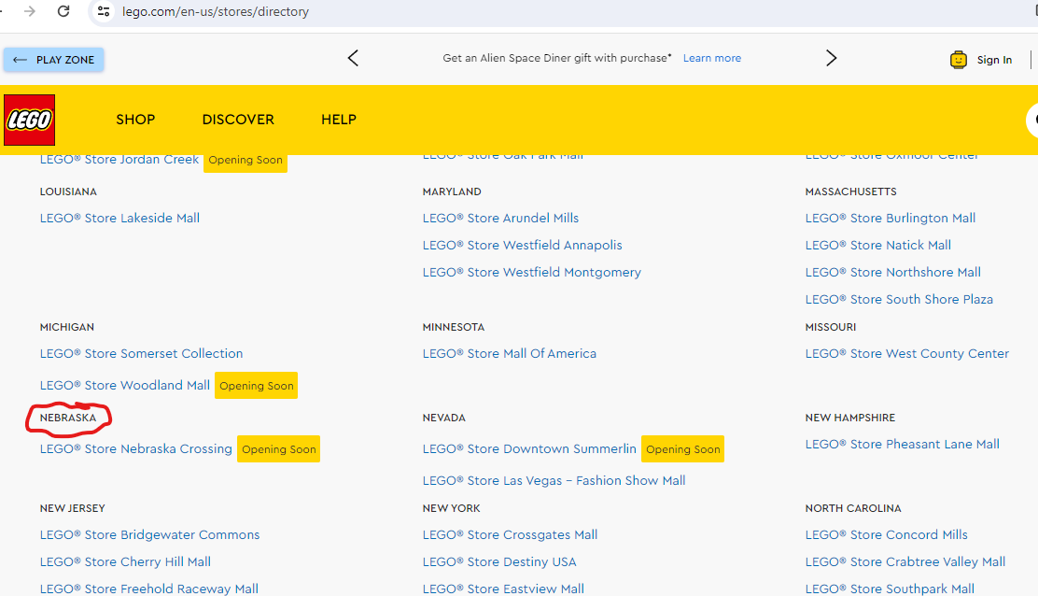Click the MINNESOTA state heading
The height and width of the screenshot is (596, 1038).
coord(454,327)
